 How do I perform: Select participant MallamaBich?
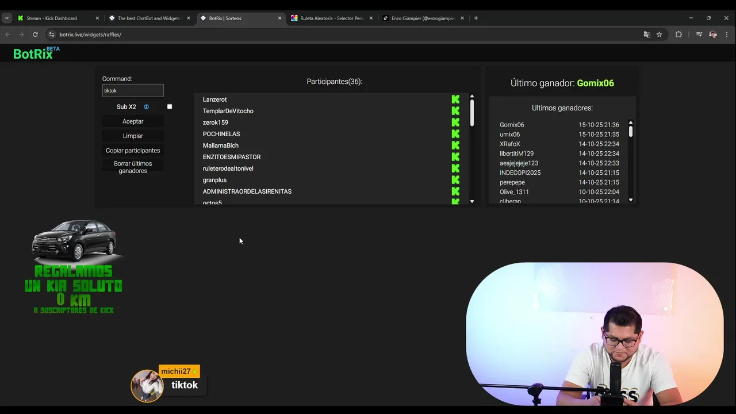point(220,145)
